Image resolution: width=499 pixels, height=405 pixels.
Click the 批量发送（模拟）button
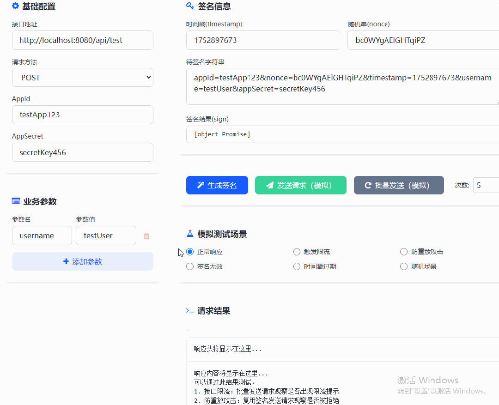pos(399,185)
